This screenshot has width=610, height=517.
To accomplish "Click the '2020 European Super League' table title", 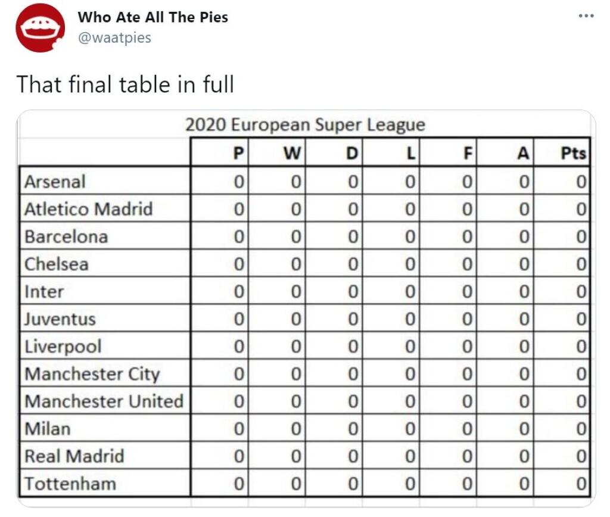I will 306,125.
